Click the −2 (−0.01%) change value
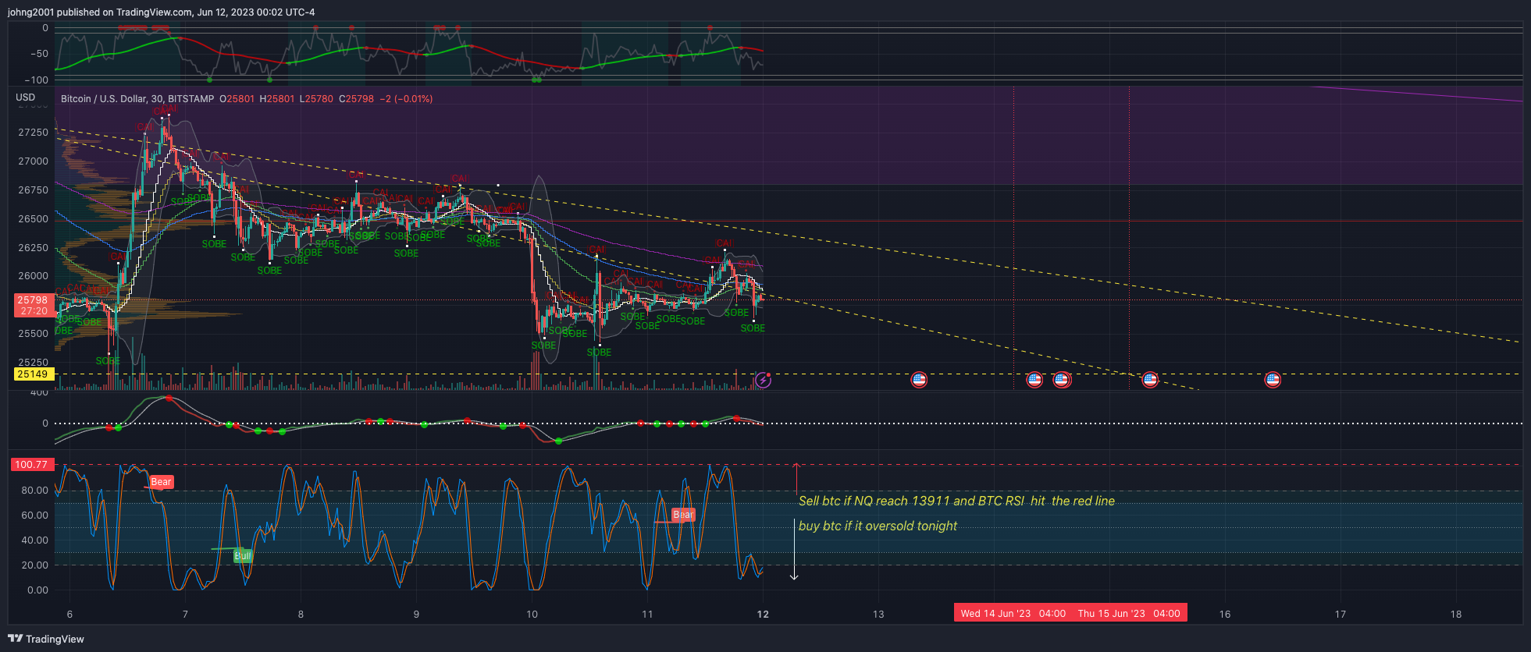Image resolution: width=1531 pixels, height=652 pixels. pyautogui.click(x=406, y=99)
